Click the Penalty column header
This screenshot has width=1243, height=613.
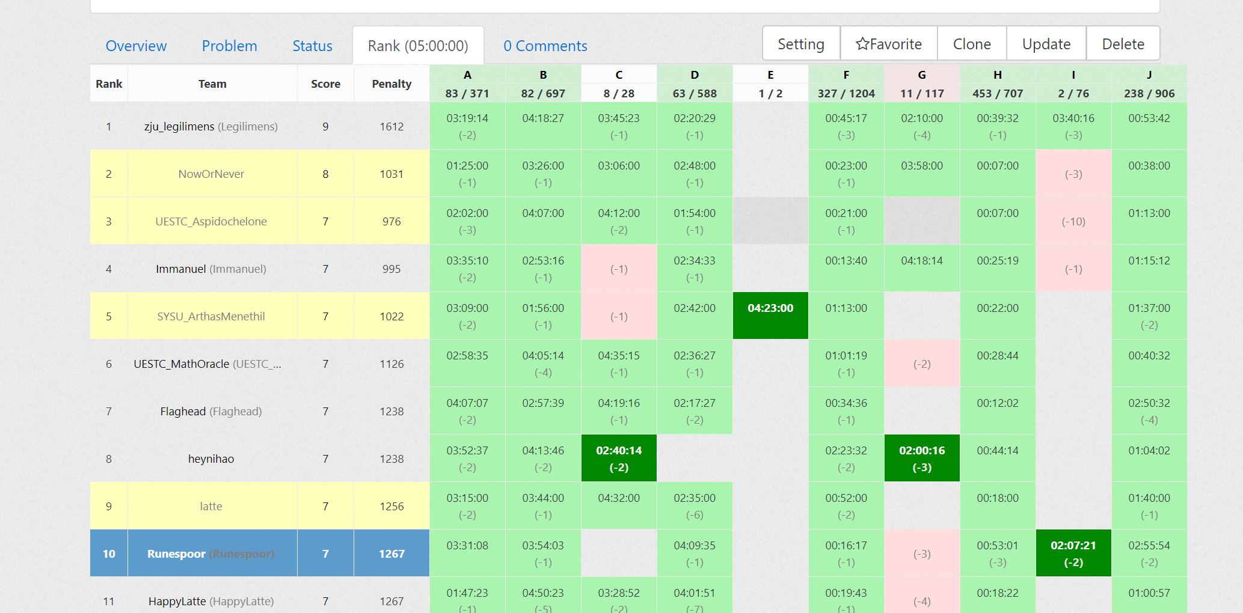tap(391, 84)
